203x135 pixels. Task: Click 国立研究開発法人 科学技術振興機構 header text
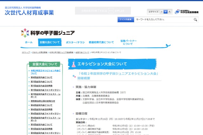coord(23,8)
